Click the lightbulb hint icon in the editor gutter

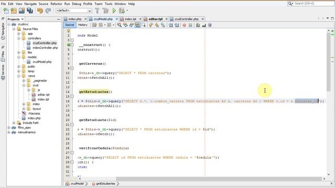click(69, 31)
